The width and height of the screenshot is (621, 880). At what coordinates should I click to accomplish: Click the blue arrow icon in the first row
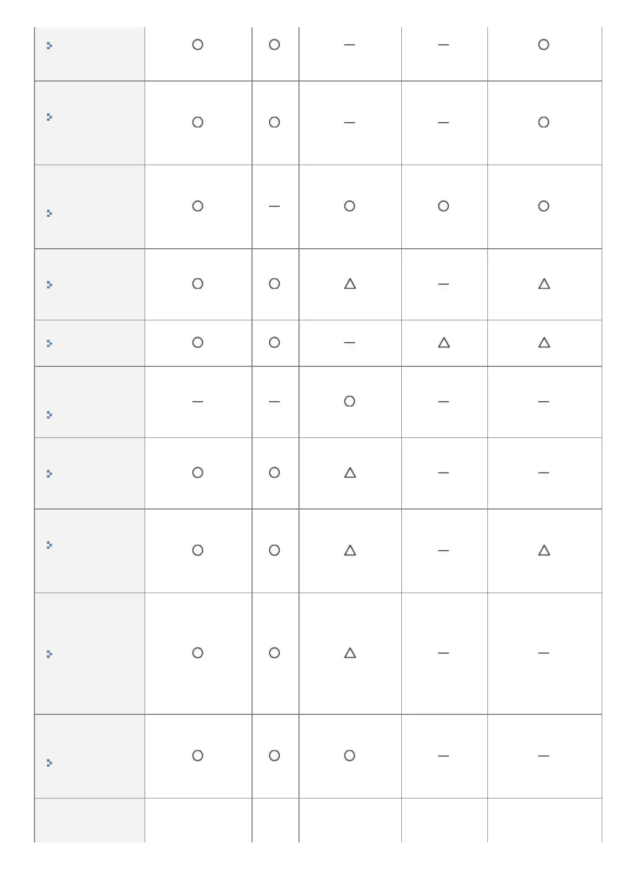[x=50, y=46]
